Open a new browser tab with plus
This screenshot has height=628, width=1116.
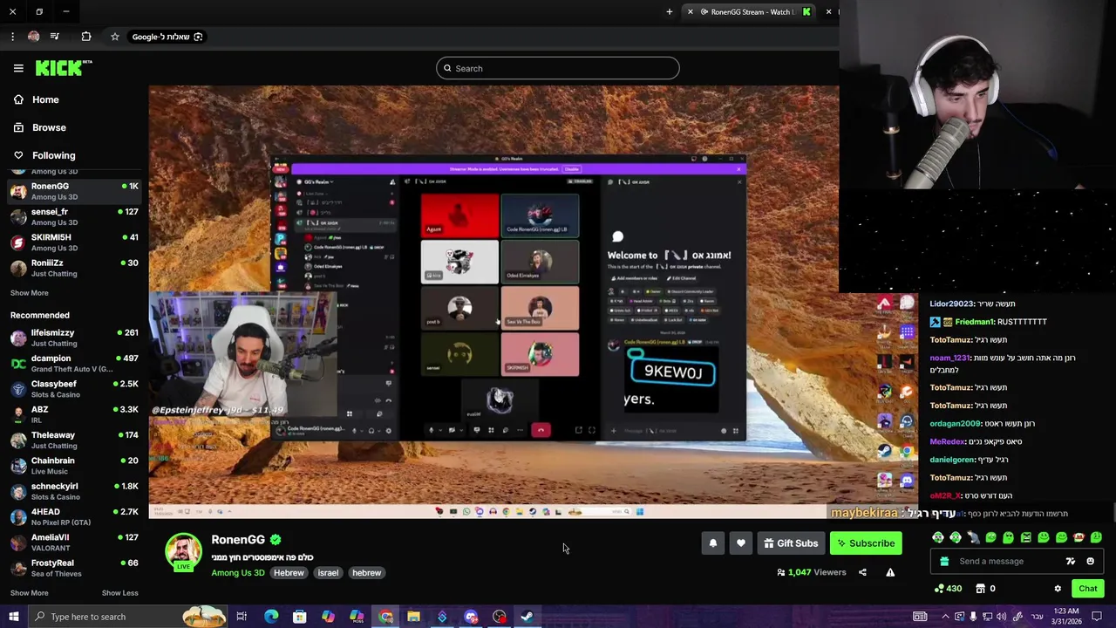(670, 11)
